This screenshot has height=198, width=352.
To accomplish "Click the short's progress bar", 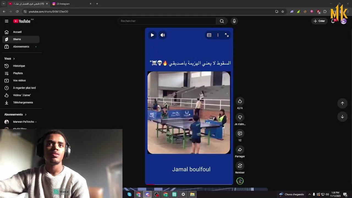I will tap(189, 184).
